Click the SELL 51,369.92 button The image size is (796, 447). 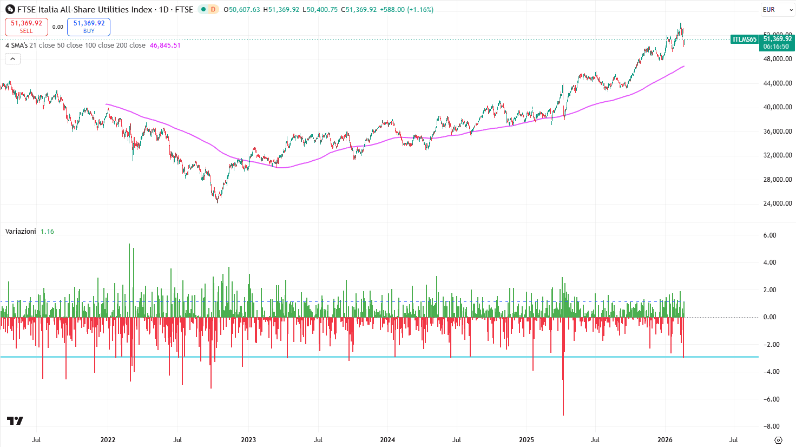27,27
